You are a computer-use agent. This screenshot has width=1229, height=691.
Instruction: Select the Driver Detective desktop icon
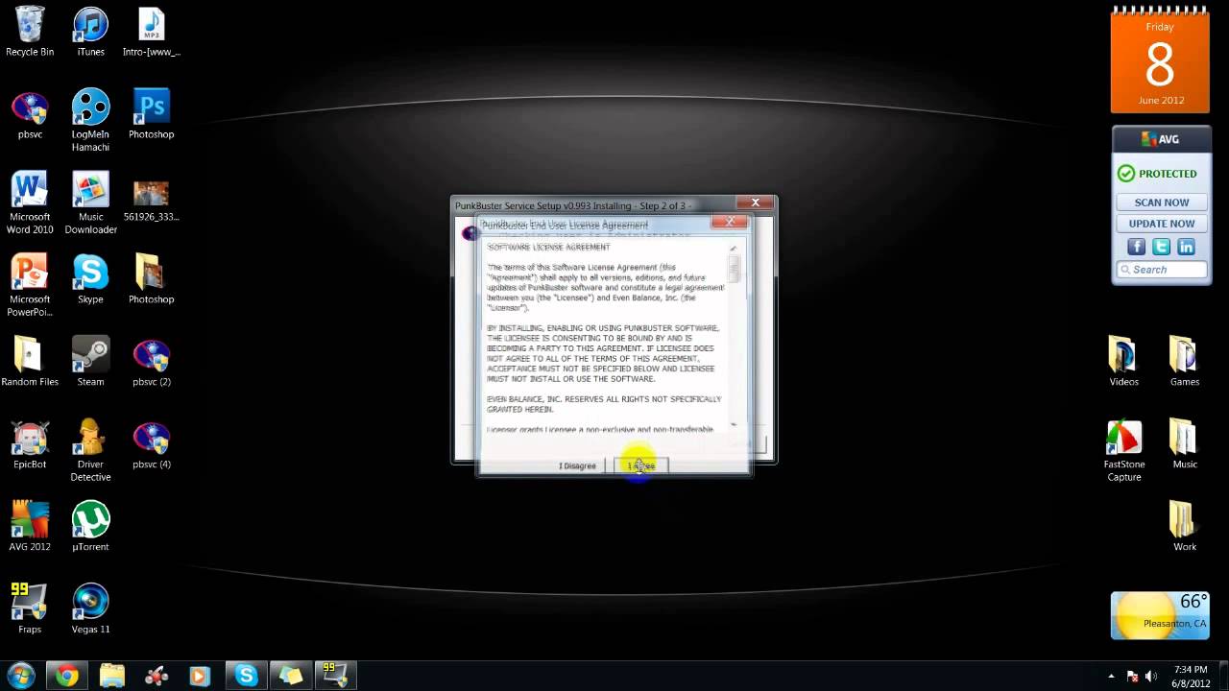pyautogui.click(x=90, y=450)
